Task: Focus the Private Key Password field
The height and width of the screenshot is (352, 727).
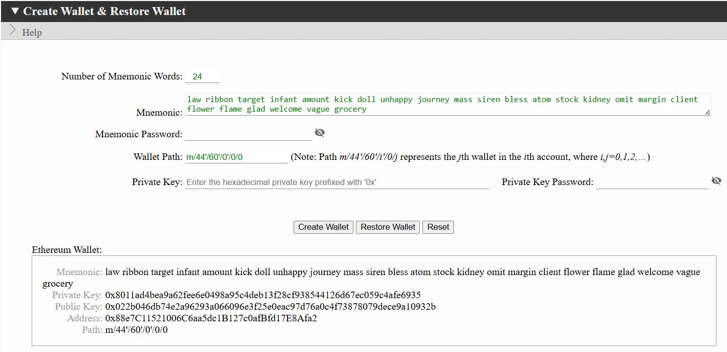Action: [x=652, y=182]
